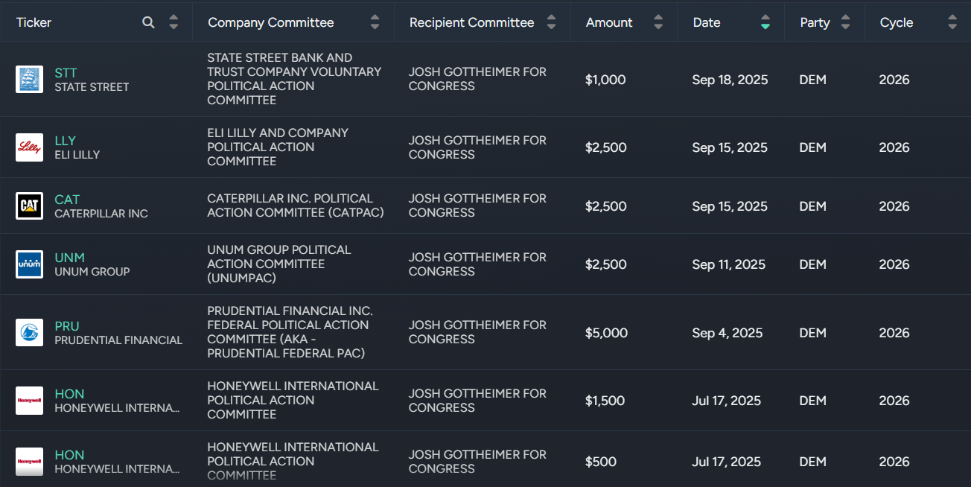The height and width of the screenshot is (487, 971).
Task: Open the STT ticker link
Action: click(66, 73)
